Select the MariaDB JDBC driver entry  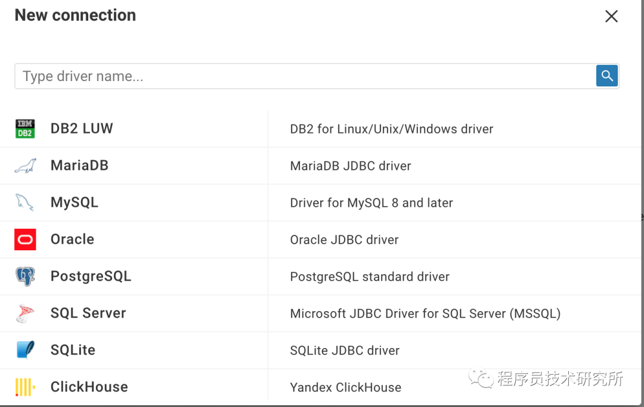pyautogui.click(x=350, y=166)
